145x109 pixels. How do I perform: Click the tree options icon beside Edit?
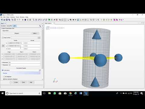click(40, 26)
